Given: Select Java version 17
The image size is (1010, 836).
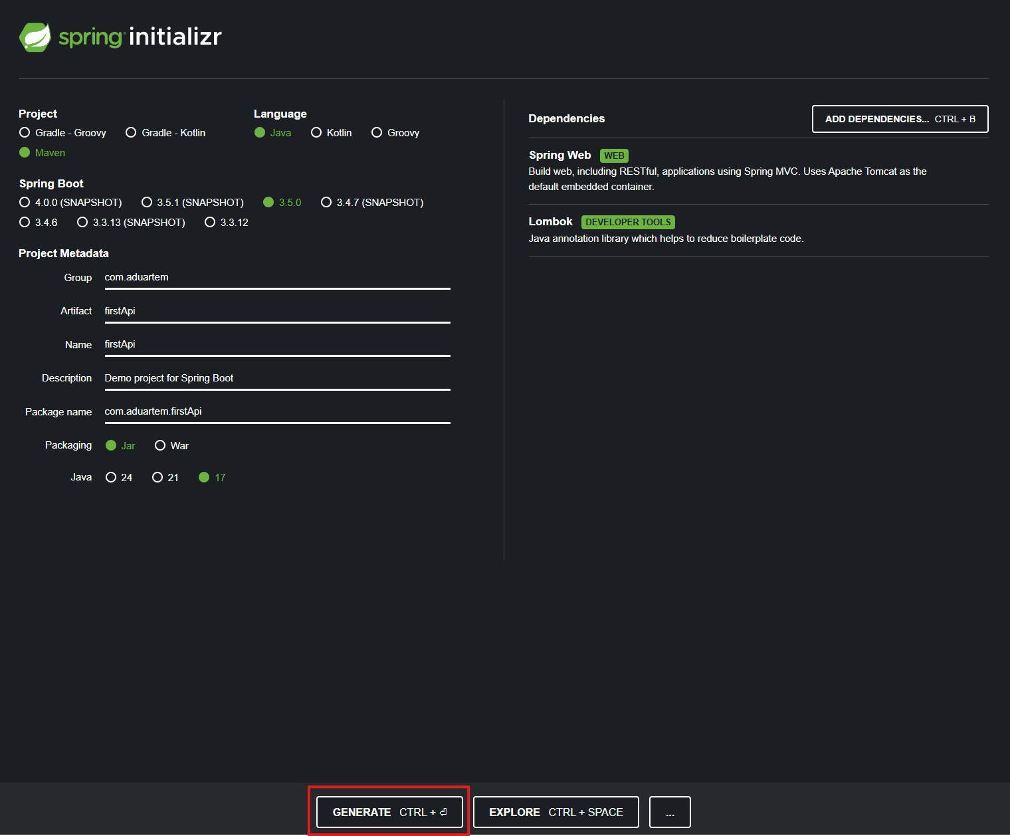Looking at the screenshot, I should 212,478.
